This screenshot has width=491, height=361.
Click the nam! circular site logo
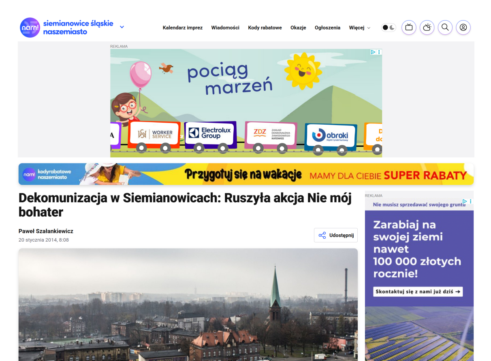pos(30,27)
